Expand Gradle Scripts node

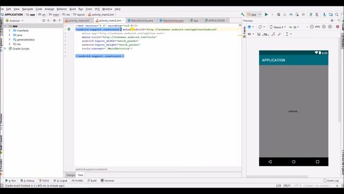pyautogui.click(x=5, y=48)
